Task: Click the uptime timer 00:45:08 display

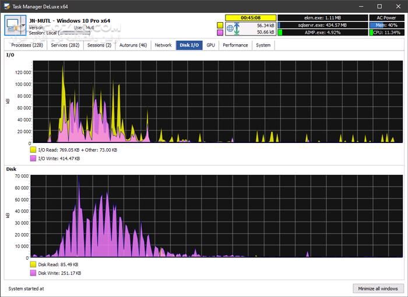Action: (x=251, y=18)
